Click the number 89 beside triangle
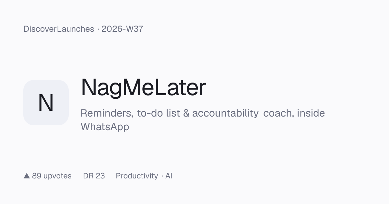Screen dimensions: 389x204 [x=37, y=176]
